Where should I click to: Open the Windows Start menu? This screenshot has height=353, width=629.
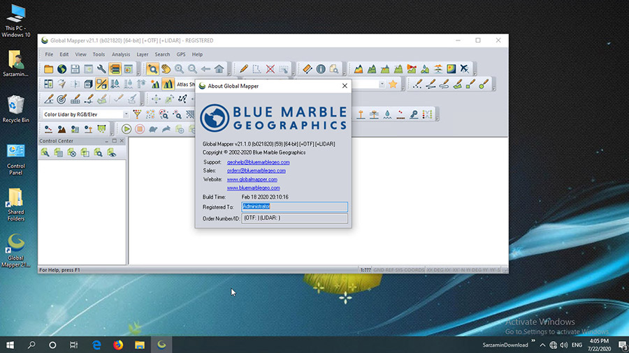click(x=10, y=345)
